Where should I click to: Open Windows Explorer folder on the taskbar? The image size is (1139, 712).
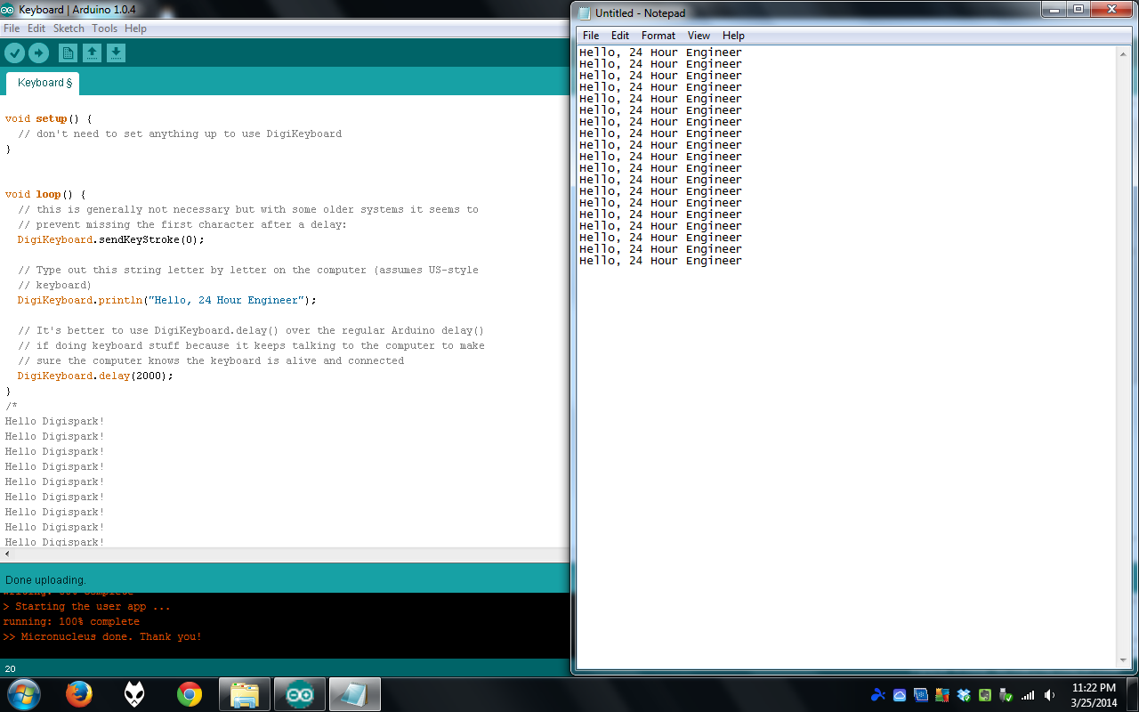pos(245,694)
